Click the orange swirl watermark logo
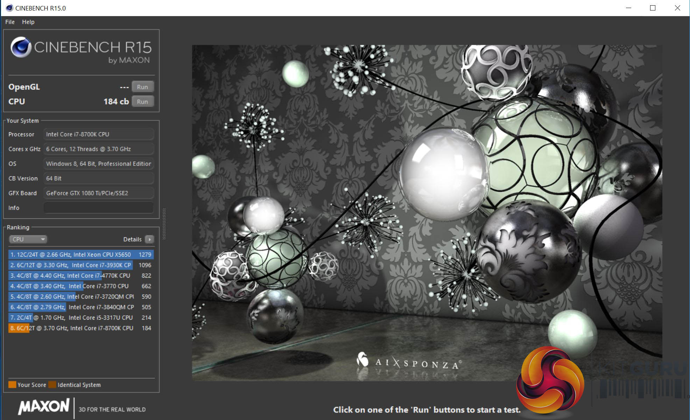690x420 pixels. coord(550,380)
